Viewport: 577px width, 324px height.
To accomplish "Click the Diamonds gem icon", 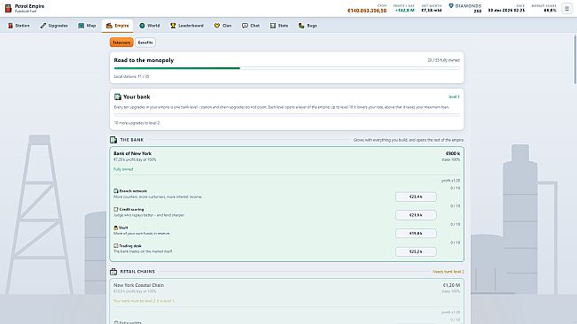I will click(451, 6).
